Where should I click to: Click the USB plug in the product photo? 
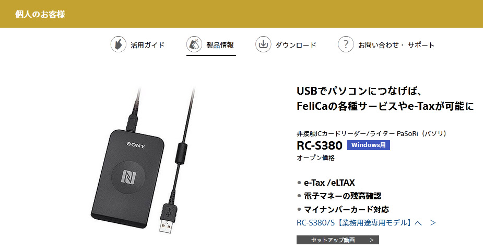168,218
